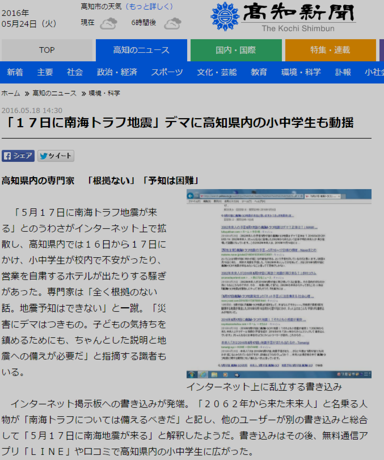Screen dimensions: 384x460
Task: Go to 教育 in the navigation bar
Action: 259,72
